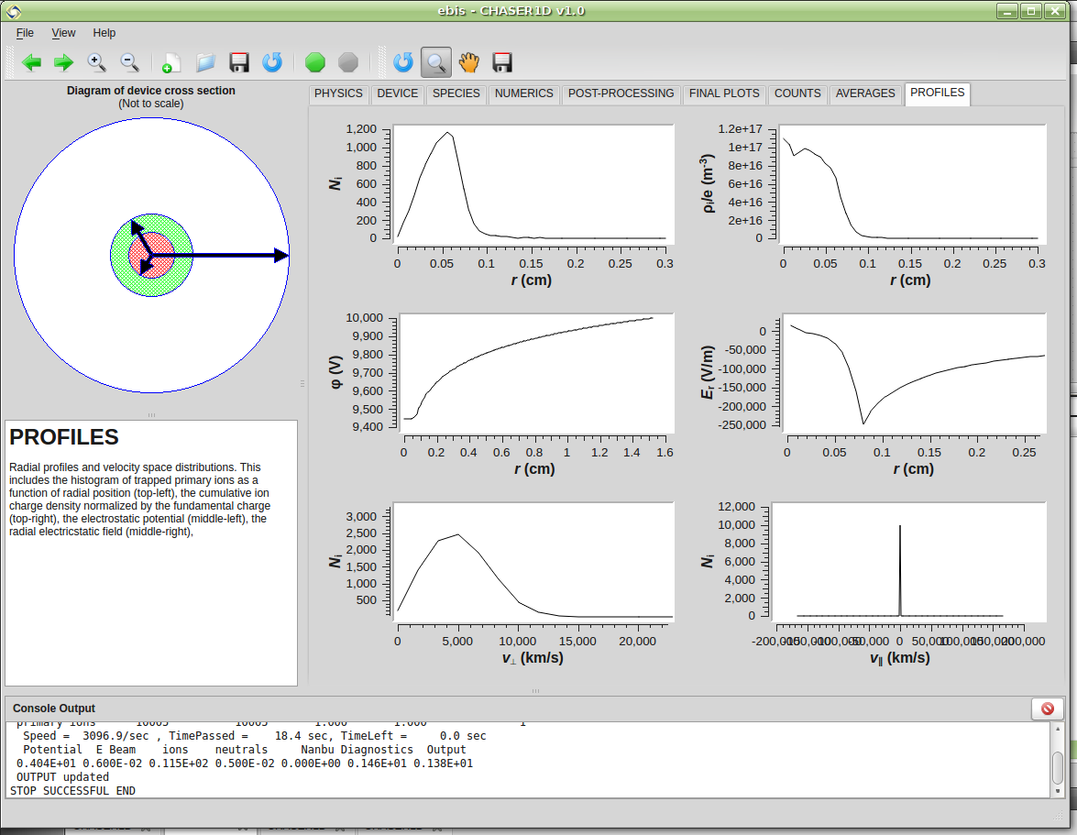Click the CHASER1D app icon in the title bar
Image resolution: width=1077 pixels, height=835 pixels.
coord(13,11)
